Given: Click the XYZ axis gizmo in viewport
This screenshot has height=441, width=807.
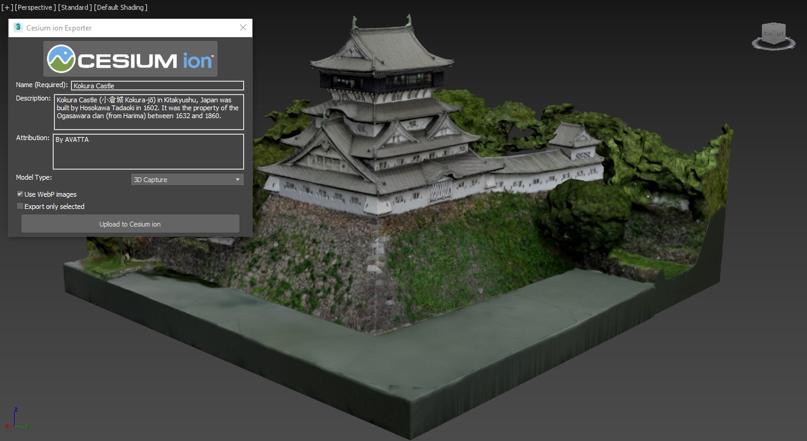Looking at the screenshot, I should pyautogui.click(x=15, y=419).
